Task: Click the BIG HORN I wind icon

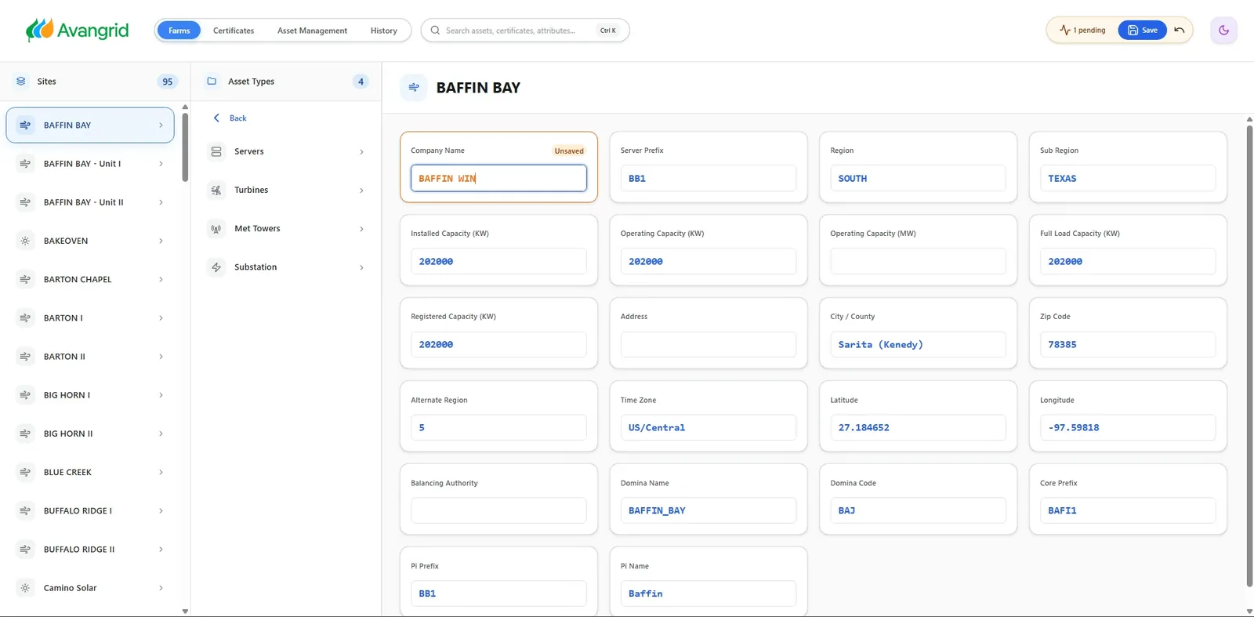Action: click(x=25, y=395)
